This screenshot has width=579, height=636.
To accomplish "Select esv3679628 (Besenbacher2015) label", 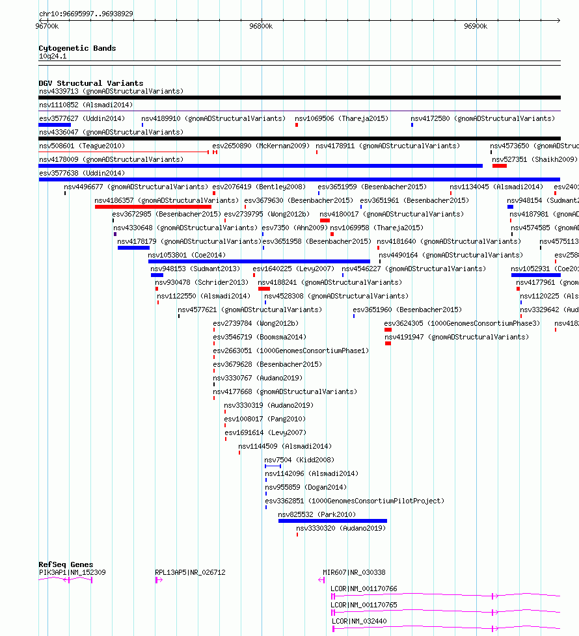I will click(267, 365).
